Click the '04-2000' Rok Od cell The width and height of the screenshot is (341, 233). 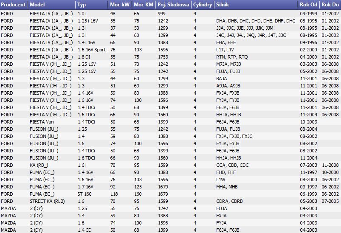[x=309, y=57]
